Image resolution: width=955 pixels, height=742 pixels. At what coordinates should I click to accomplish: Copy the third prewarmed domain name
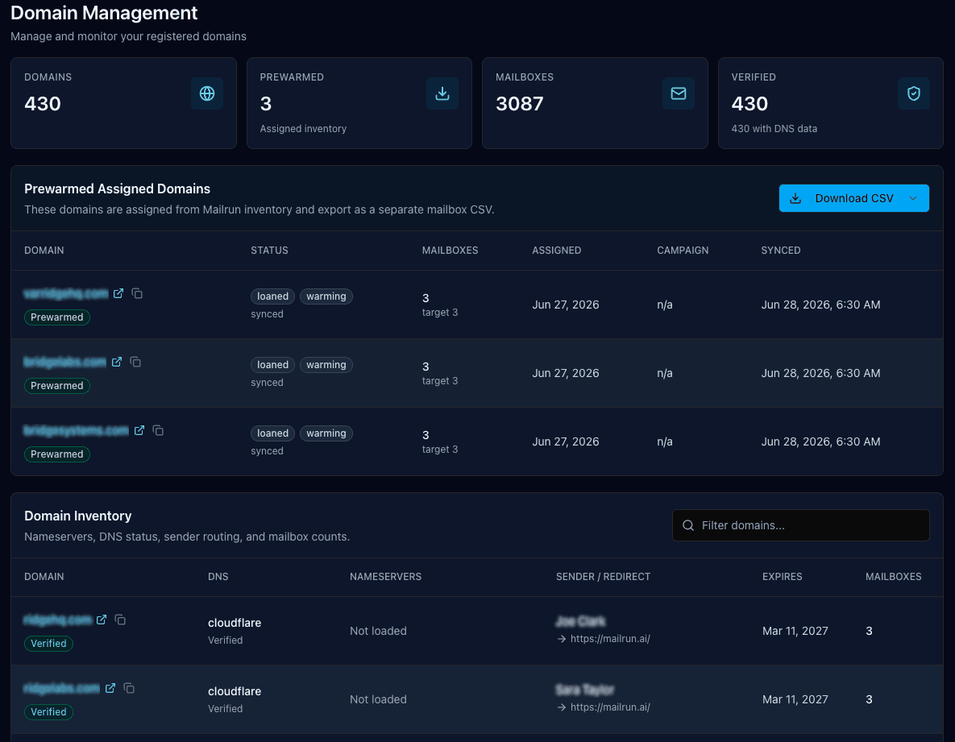158,430
